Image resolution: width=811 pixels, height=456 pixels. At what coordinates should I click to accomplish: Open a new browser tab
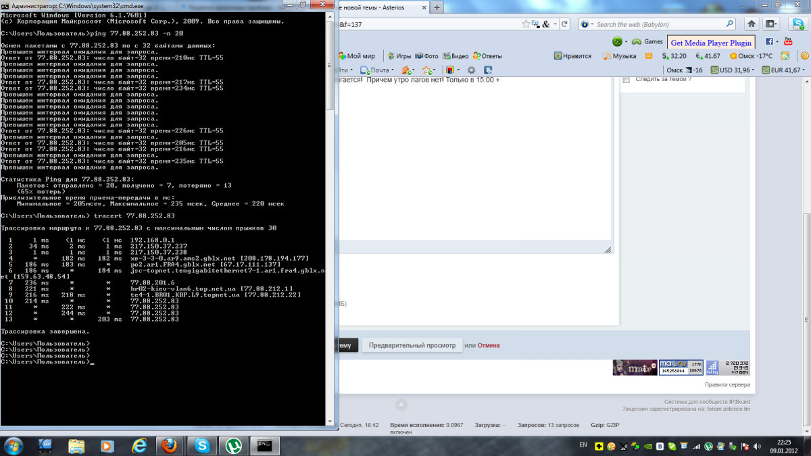click(x=437, y=7)
